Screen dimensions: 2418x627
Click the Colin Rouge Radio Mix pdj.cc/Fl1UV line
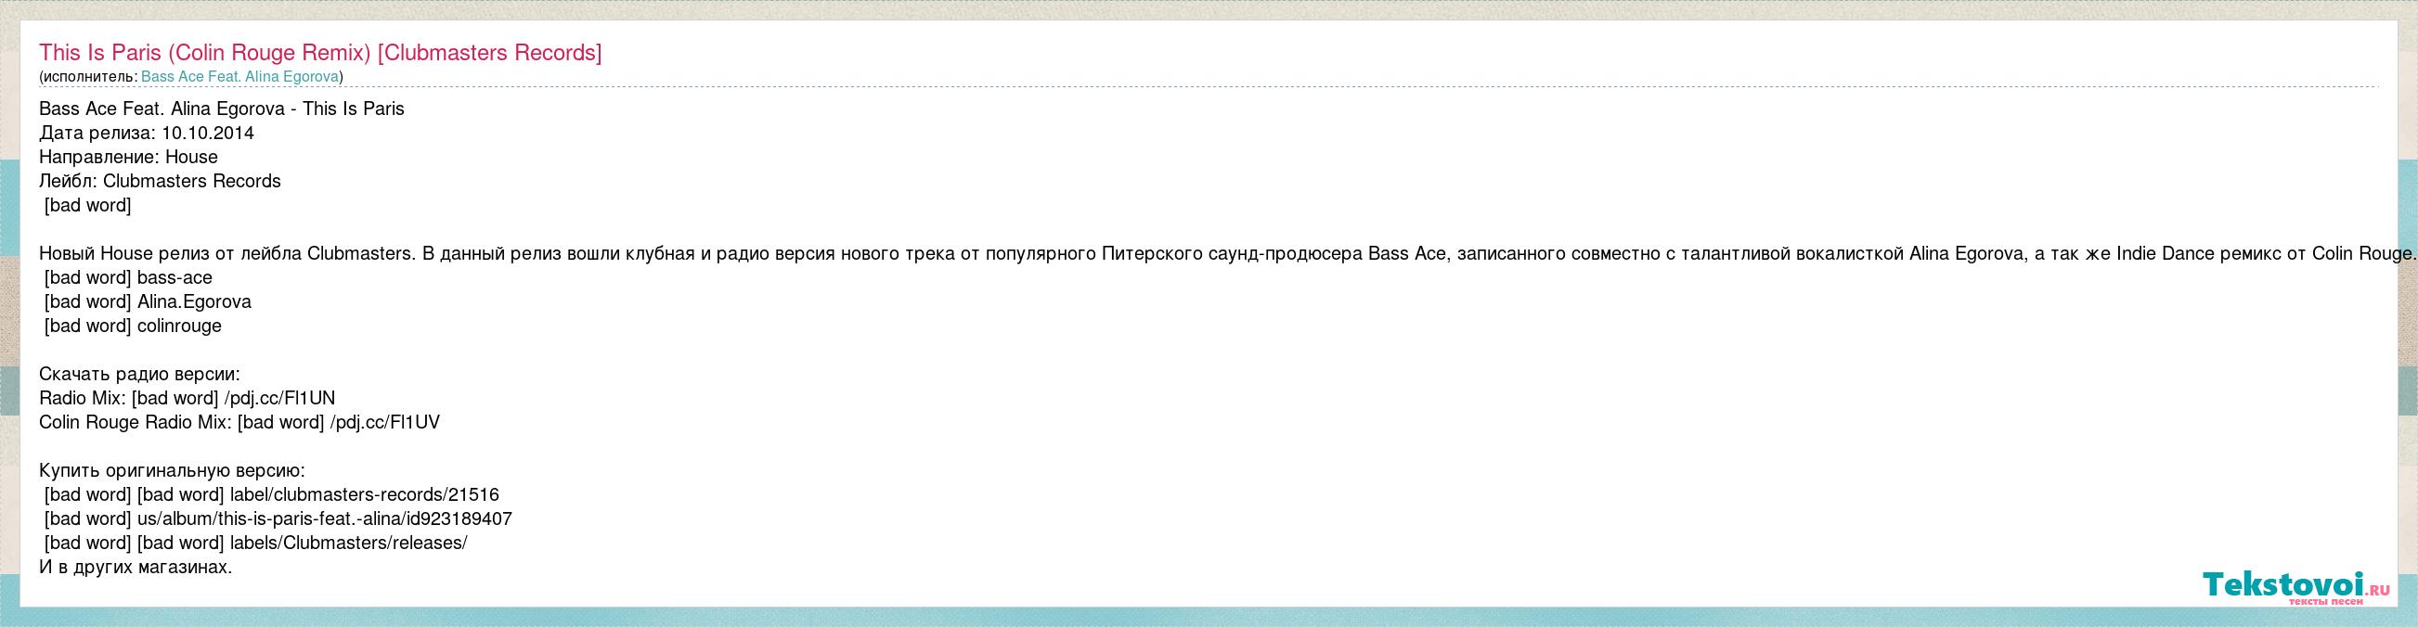pos(239,422)
